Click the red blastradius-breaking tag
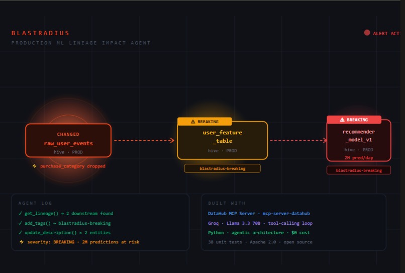The image size is (405, 273). click(x=359, y=170)
